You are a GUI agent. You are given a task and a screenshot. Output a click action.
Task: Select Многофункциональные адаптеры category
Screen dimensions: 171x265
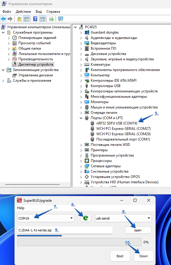119,97
